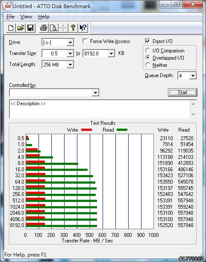Click the ATTO logo in the title bar
The height and width of the screenshot is (262, 206).
coord(7,6)
